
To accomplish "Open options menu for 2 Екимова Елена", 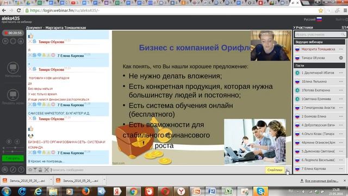I will tap(341, 117).
